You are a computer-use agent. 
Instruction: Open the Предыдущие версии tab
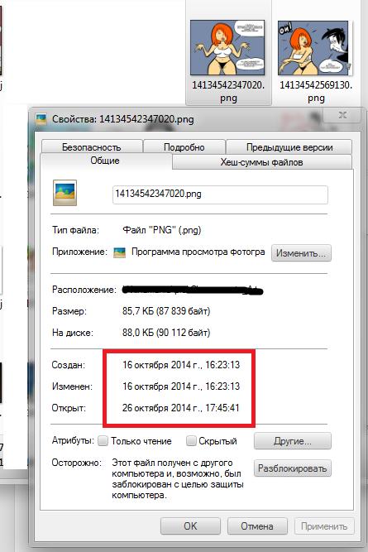[x=289, y=146]
